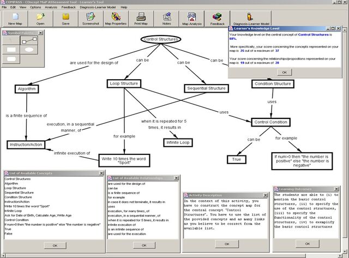Select the ellipse symbol in Symbol Palette
Image resolution: width=349 pixels, height=258 pixels.
point(29,50)
